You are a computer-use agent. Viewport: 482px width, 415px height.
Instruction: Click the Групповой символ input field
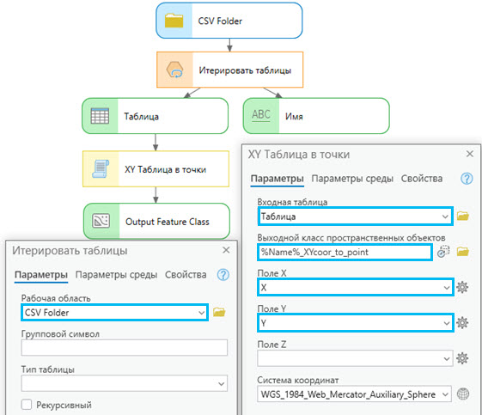pos(125,347)
